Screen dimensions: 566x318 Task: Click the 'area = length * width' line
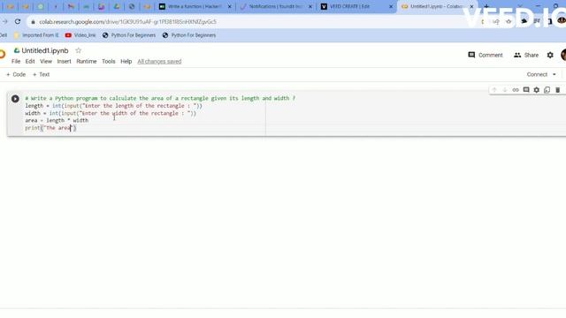pos(57,120)
